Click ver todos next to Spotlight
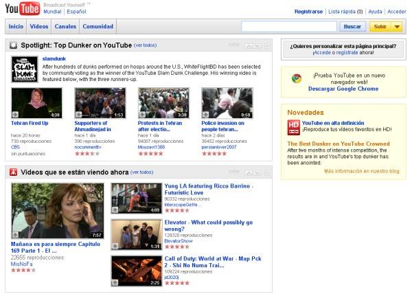The width and height of the screenshot is (412, 294). tap(145, 45)
